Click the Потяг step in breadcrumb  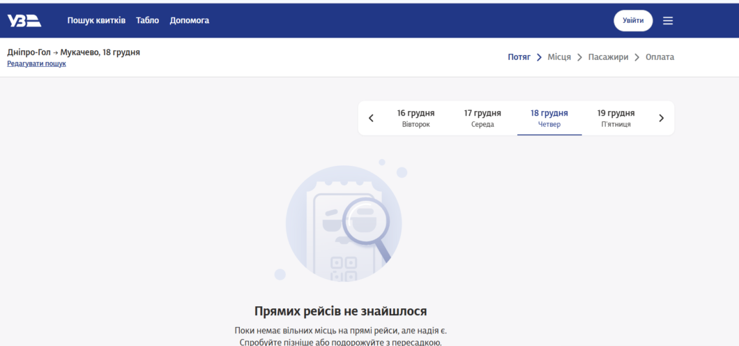519,57
